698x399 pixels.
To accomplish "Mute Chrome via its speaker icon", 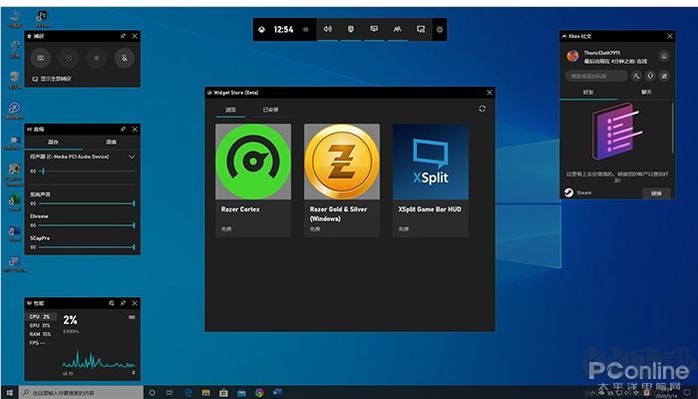I will [33, 225].
